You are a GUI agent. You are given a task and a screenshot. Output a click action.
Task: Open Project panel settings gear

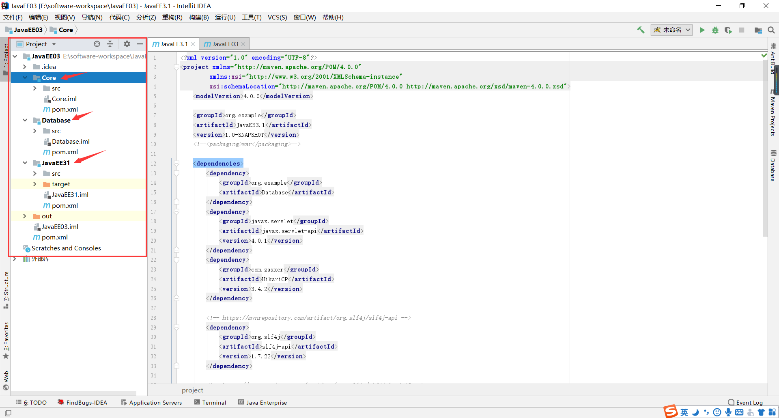(x=127, y=44)
